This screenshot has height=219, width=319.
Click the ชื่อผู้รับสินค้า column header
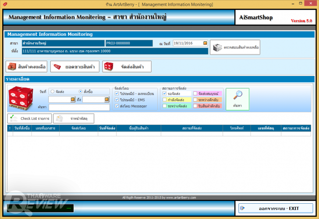[x=138, y=128]
